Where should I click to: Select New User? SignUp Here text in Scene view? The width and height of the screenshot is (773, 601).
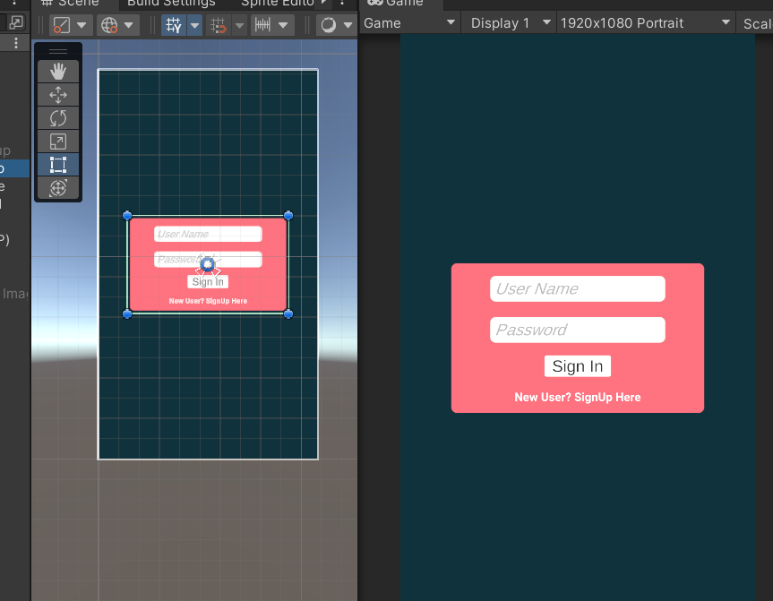pos(208,301)
